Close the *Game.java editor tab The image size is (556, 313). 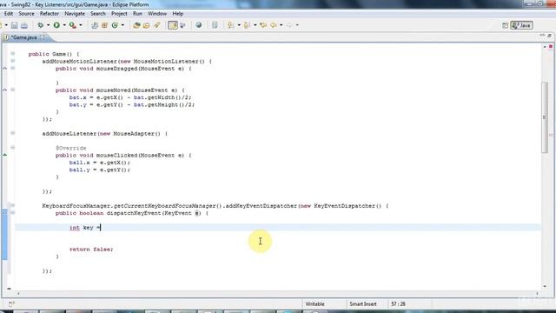[x=43, y=37]
